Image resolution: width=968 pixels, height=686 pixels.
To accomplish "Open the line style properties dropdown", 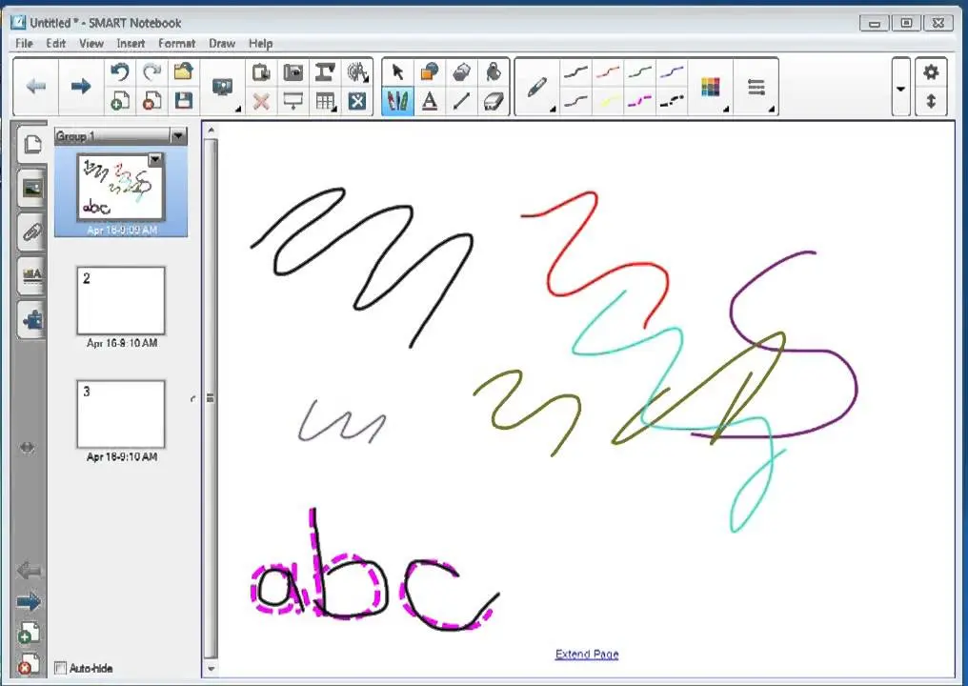I will [x=756, y=87].
